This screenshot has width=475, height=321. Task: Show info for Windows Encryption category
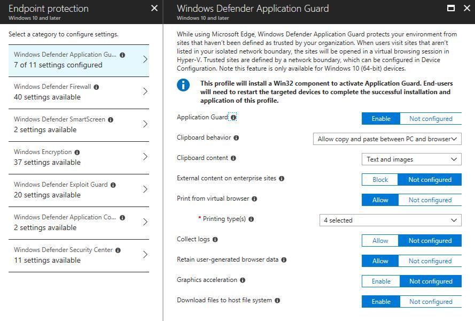pos(77,152)
